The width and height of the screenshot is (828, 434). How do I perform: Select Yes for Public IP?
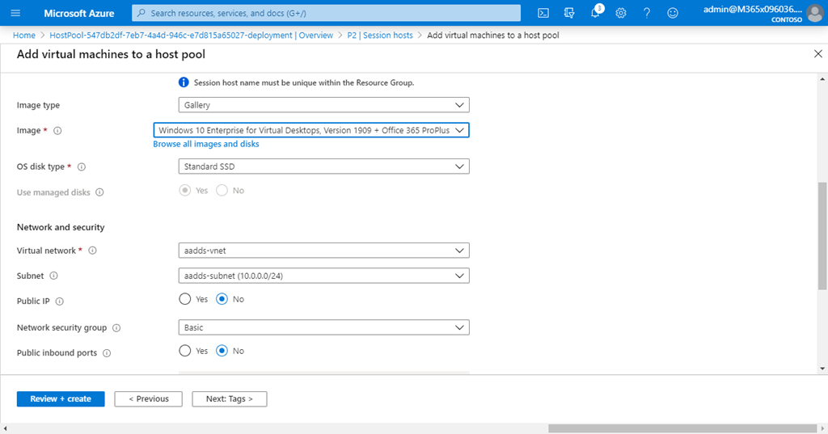click(x=185, y=299)
